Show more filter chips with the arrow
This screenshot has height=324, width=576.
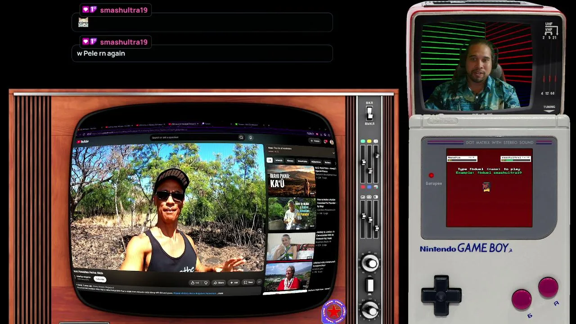tap(335, 163)
